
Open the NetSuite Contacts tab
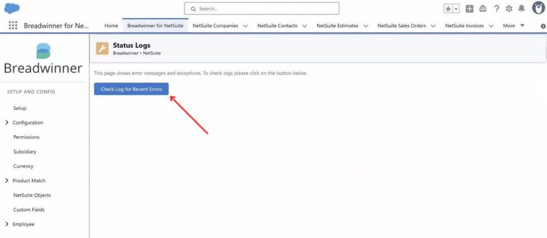click(277, 26)
